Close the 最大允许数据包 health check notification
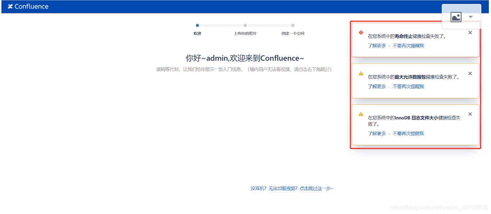Image resolution: width=491 pixels, height=214 pixels. click(470, 73)
